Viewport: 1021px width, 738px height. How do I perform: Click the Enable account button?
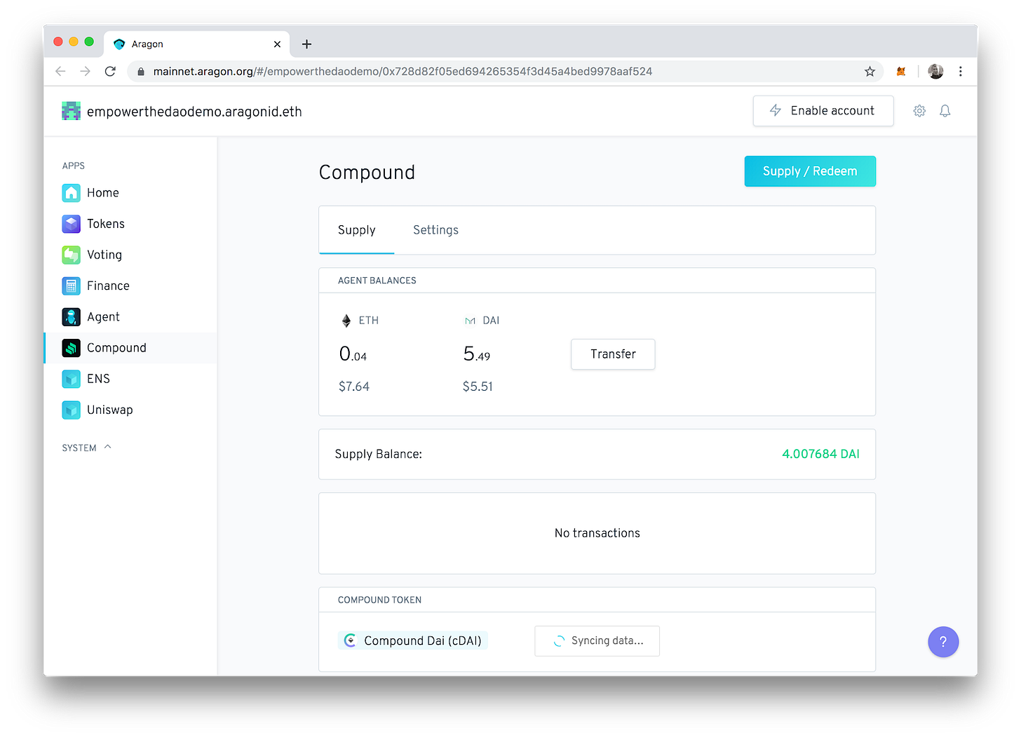coord(823,111)
